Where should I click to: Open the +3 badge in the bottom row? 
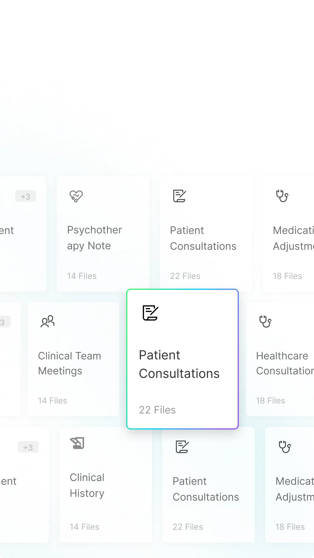coord(28,447)
